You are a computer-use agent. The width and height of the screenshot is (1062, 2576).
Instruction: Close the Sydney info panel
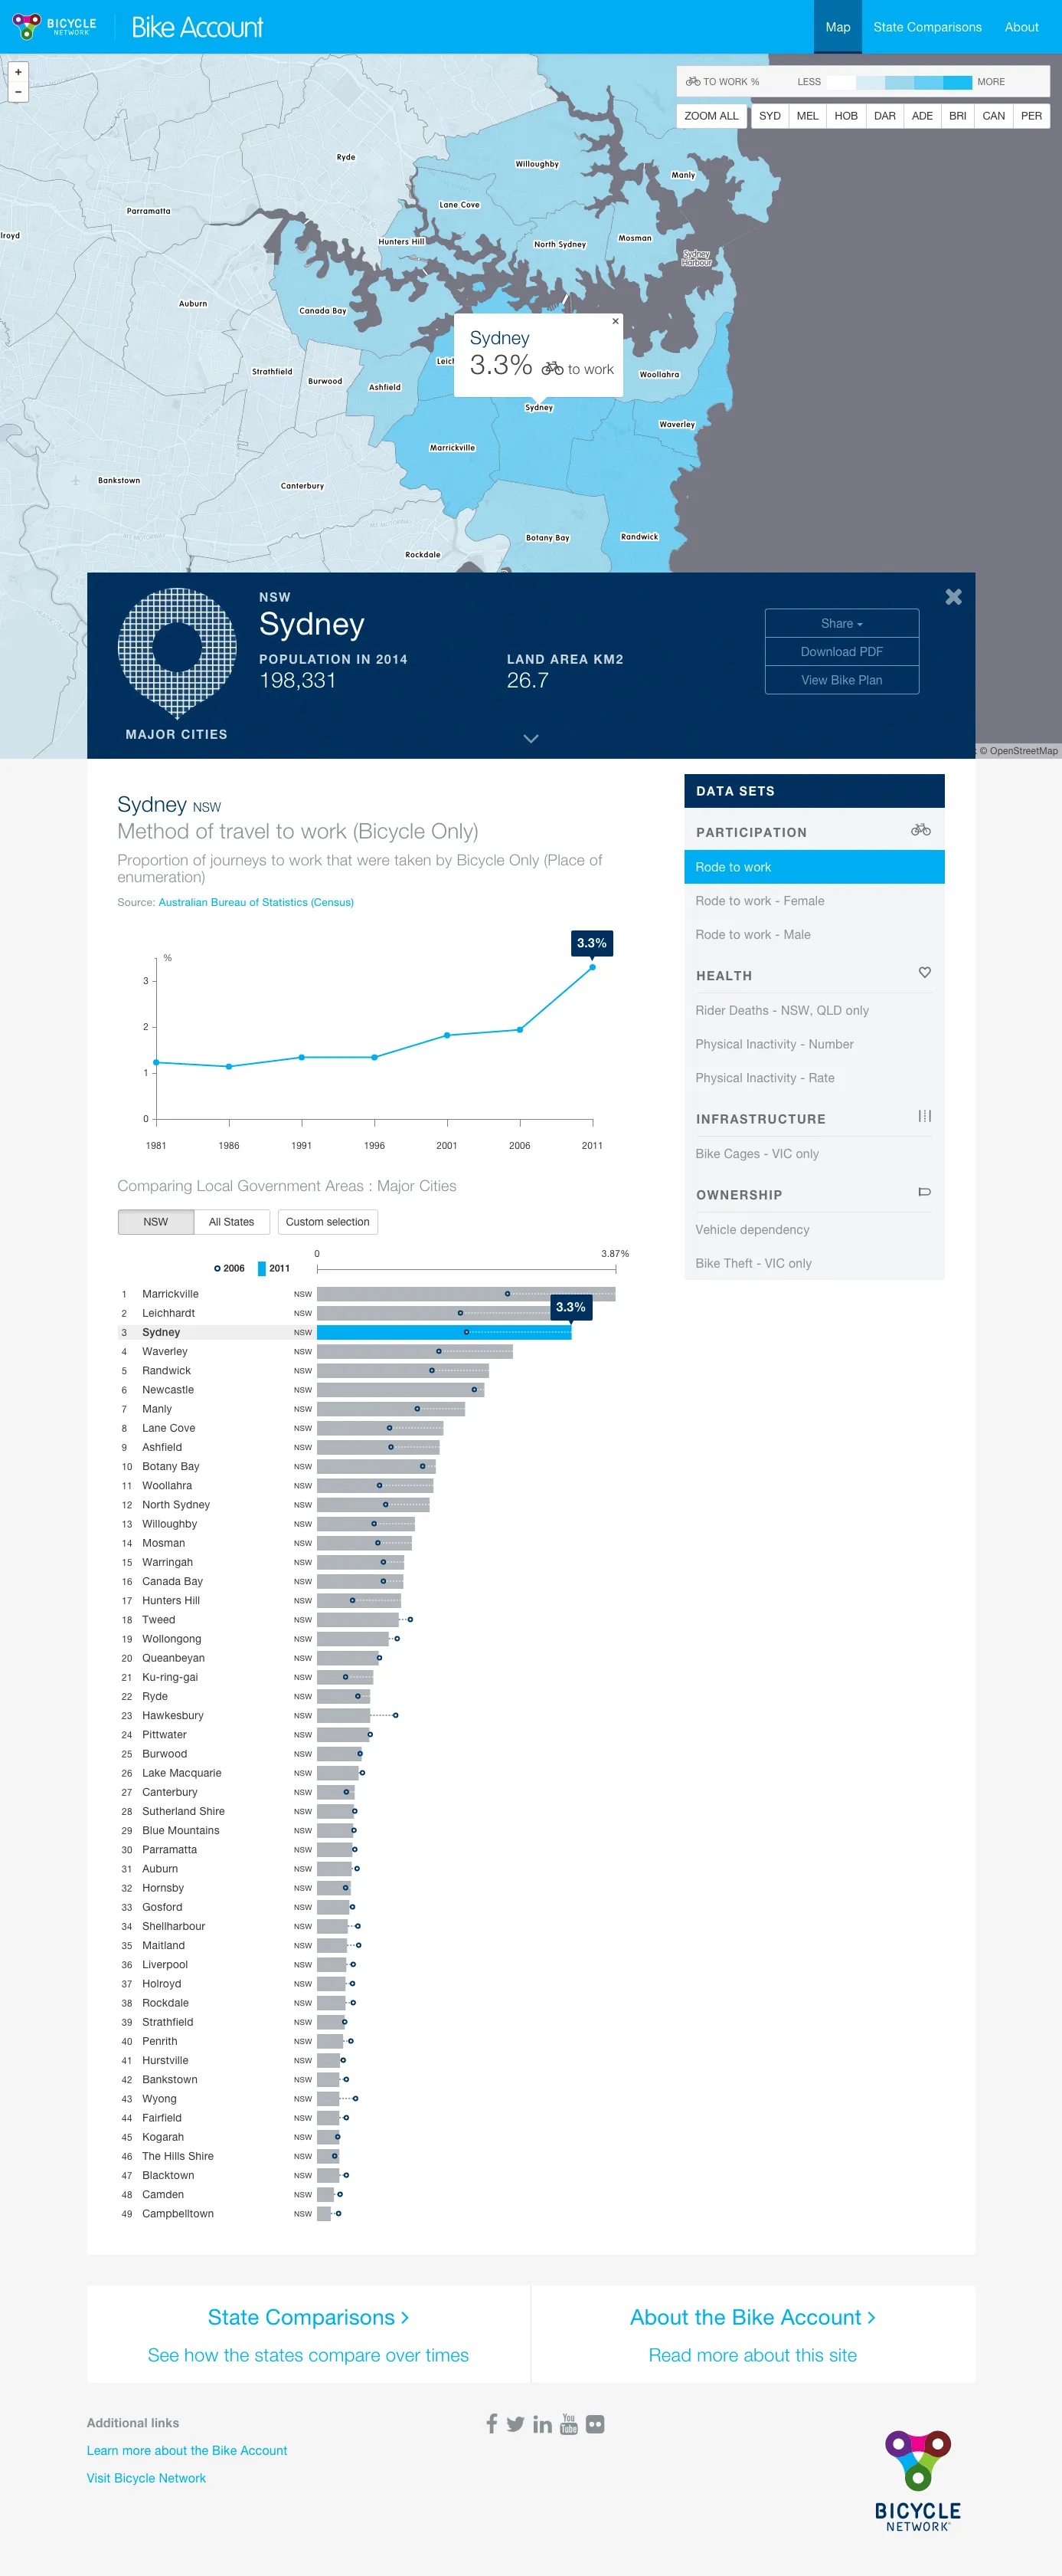(x=953, y=597)
